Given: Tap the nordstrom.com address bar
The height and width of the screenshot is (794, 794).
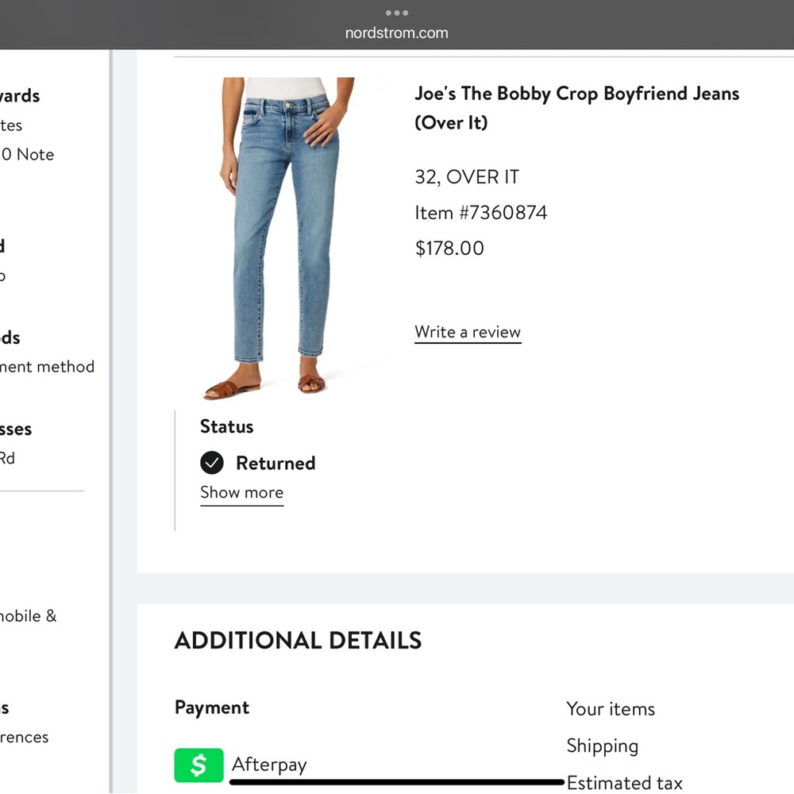Looking at the screenshot, I should click(x=396, y=33).
